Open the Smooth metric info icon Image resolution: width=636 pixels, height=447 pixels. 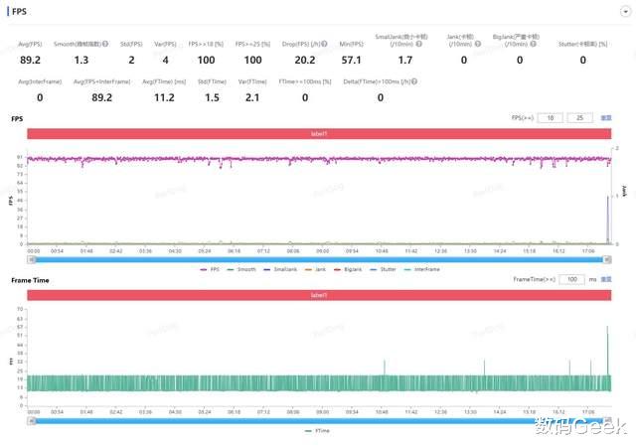(105, 44)
